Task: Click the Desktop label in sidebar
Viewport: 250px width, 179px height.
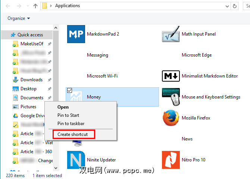Action: coord(28,89)
